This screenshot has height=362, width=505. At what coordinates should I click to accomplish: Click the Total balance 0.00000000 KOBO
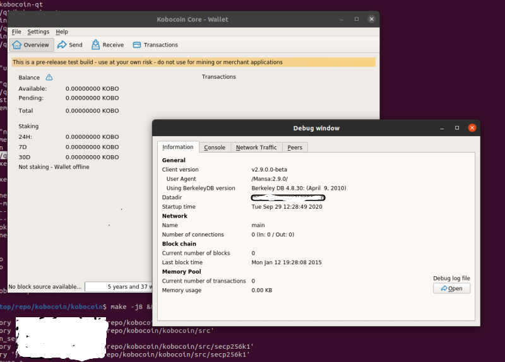[92, 111]
